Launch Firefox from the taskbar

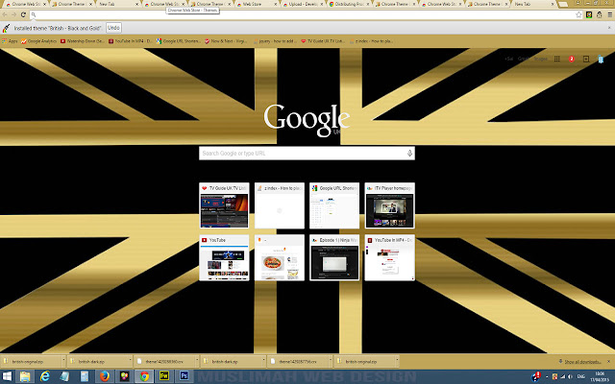(x=105, y=376)
